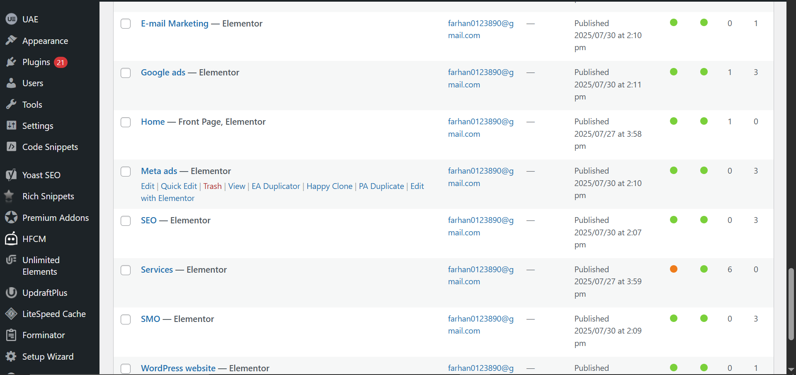Click EA Duplicator under Meta ads
Viewport: 796px width, 375px height.
[x=276, y=186]
